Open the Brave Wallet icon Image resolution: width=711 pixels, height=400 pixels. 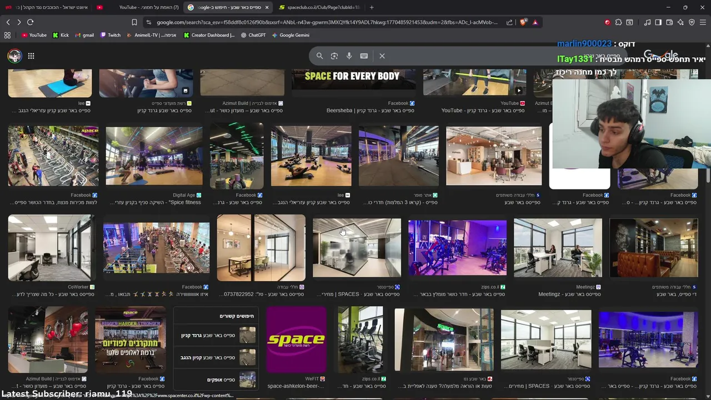[x=669, y=22]
